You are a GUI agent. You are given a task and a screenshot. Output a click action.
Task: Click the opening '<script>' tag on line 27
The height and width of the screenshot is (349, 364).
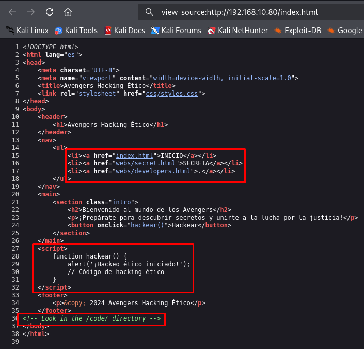[x=53, y=249]
